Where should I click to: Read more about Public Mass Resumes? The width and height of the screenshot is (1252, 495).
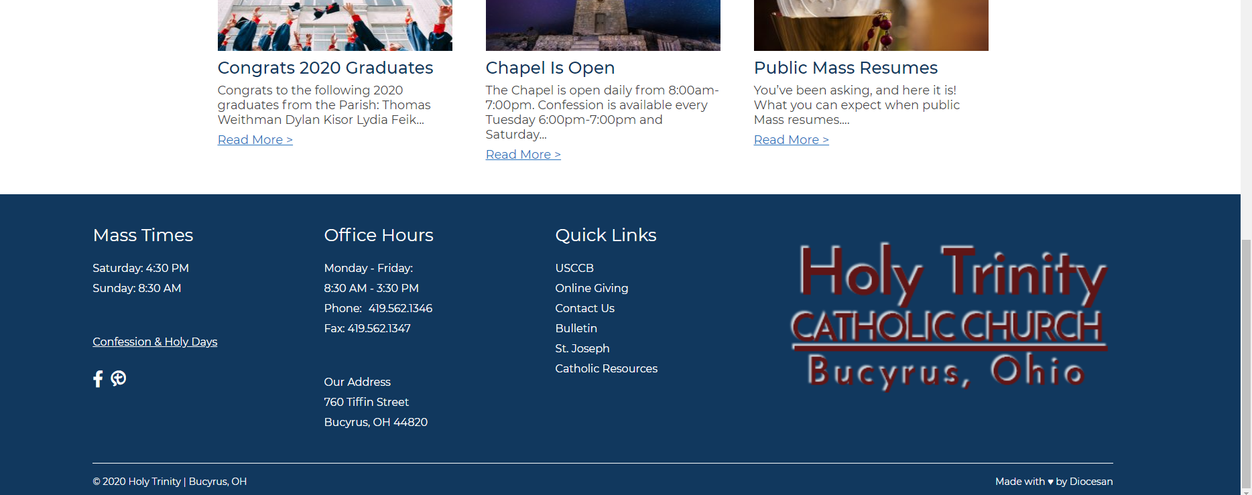(791, 140)
